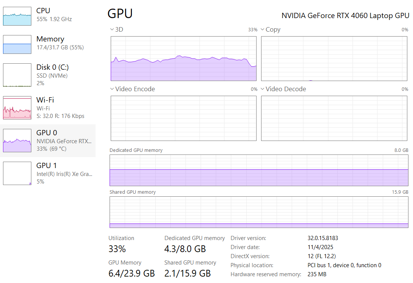Expand the Video Decode engine dropdown
The height and width of the screenshot is (283, 413).
coord(263,89)
